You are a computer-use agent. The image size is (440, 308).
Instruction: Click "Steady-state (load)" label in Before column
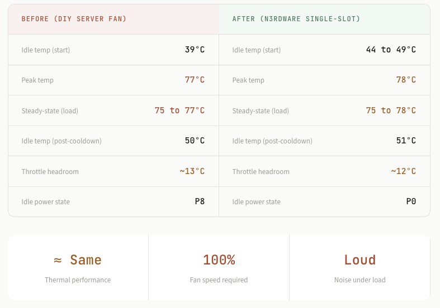[50, 111]
